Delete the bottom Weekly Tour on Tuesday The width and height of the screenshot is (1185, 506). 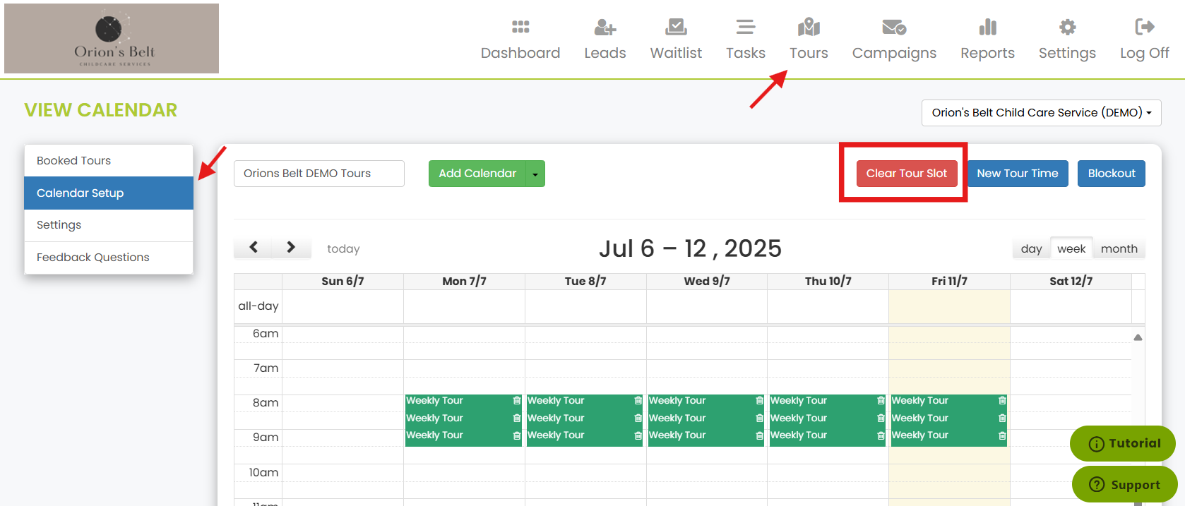[x=638, y=436]
